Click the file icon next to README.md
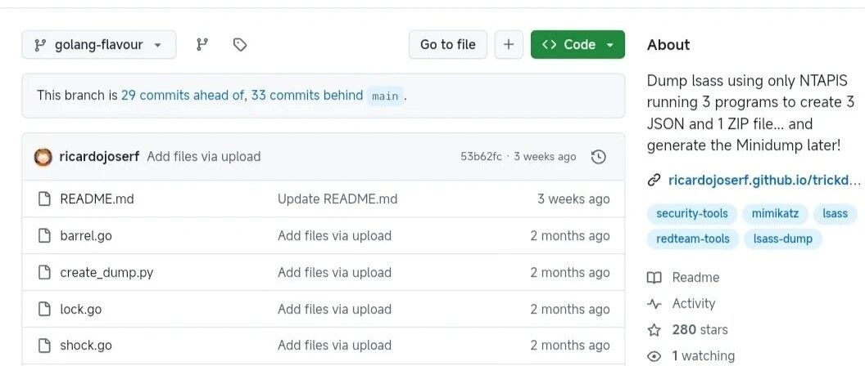 (x=44, y=199)
